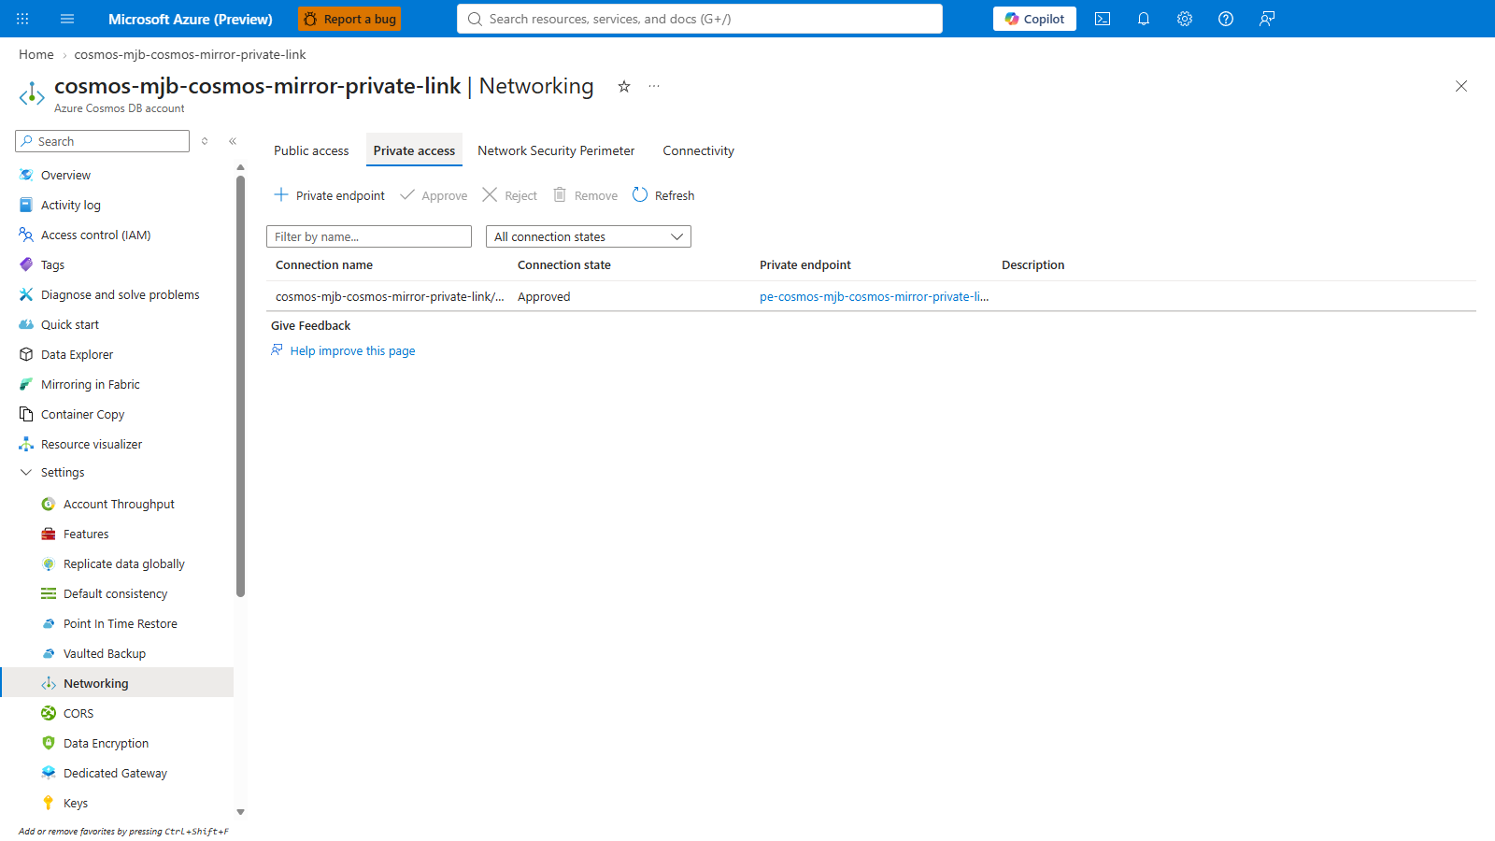The image size is (1495, 841).
Task: Sort by Connection name column header
Action: pos(324,264)
